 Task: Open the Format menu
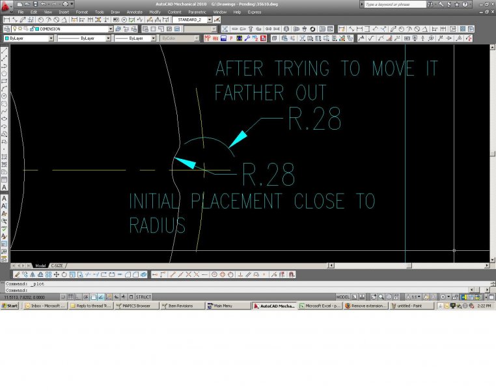(81, 12)
